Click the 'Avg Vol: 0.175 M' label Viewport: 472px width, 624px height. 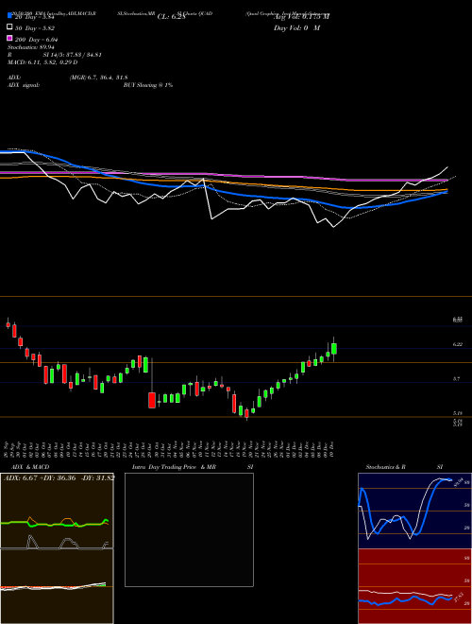[x=301, y=17]
